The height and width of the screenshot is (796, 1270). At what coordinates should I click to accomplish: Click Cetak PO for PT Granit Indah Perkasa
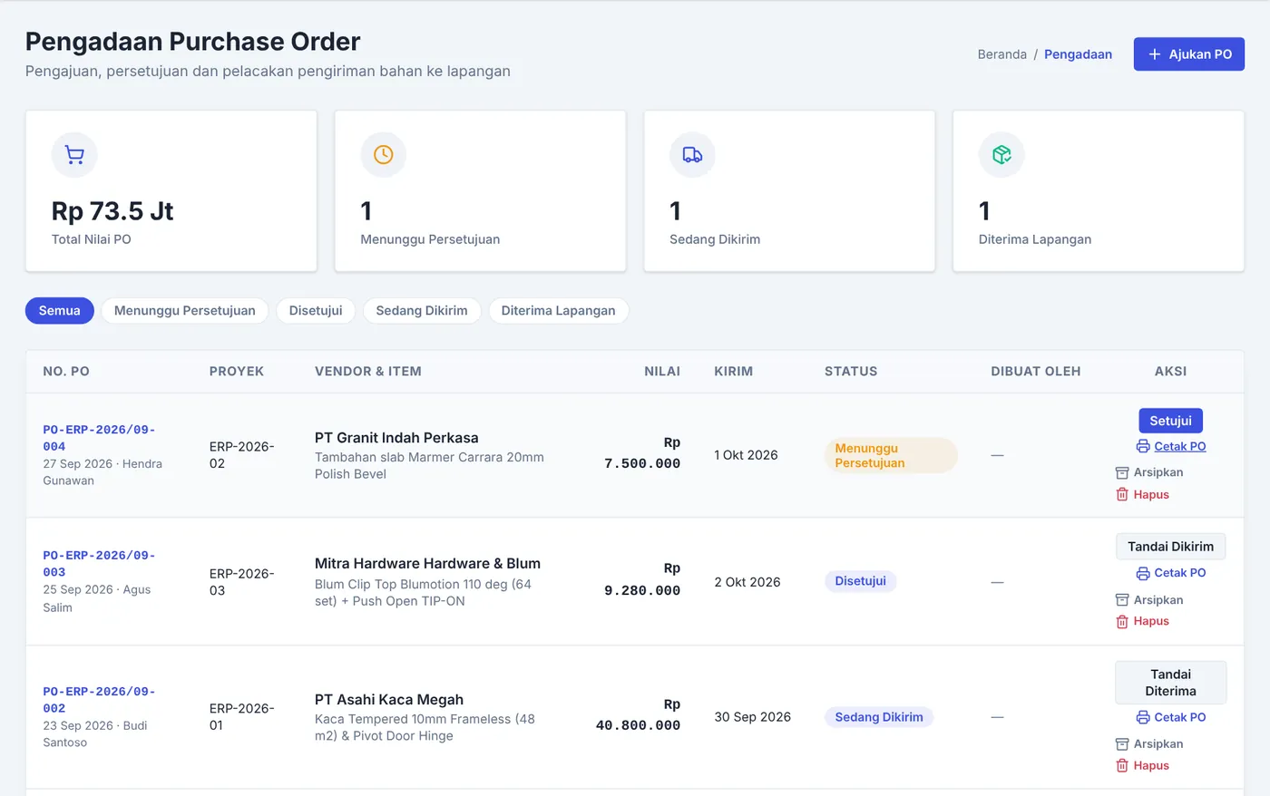point(1170,446)
